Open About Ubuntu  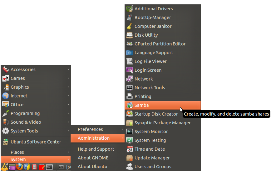pyautogui.click(x=98, y=167)
